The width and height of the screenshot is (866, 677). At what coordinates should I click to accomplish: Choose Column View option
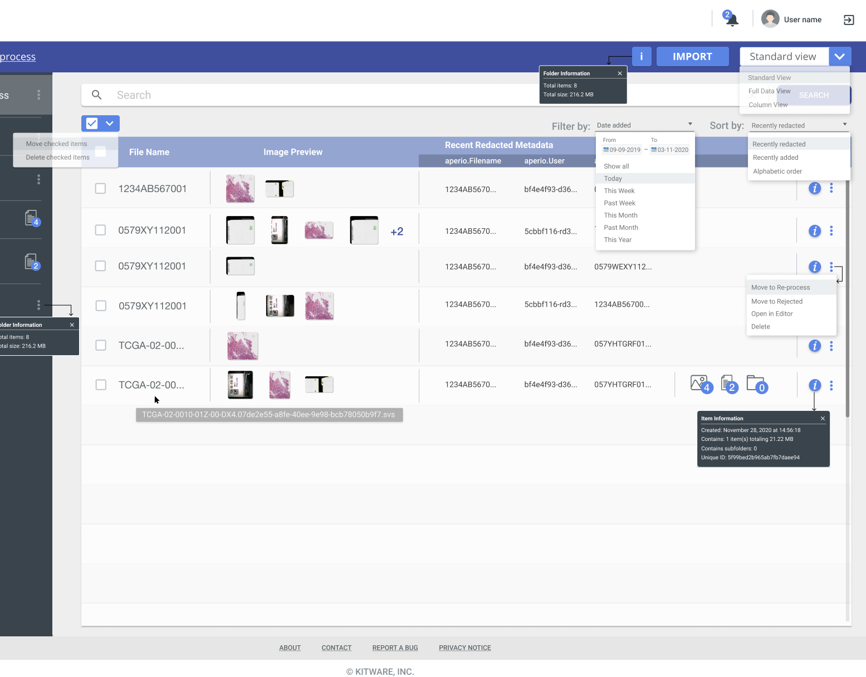pos(768,105)
